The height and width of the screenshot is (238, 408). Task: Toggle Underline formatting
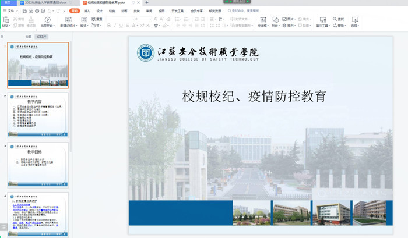point(123,26)
